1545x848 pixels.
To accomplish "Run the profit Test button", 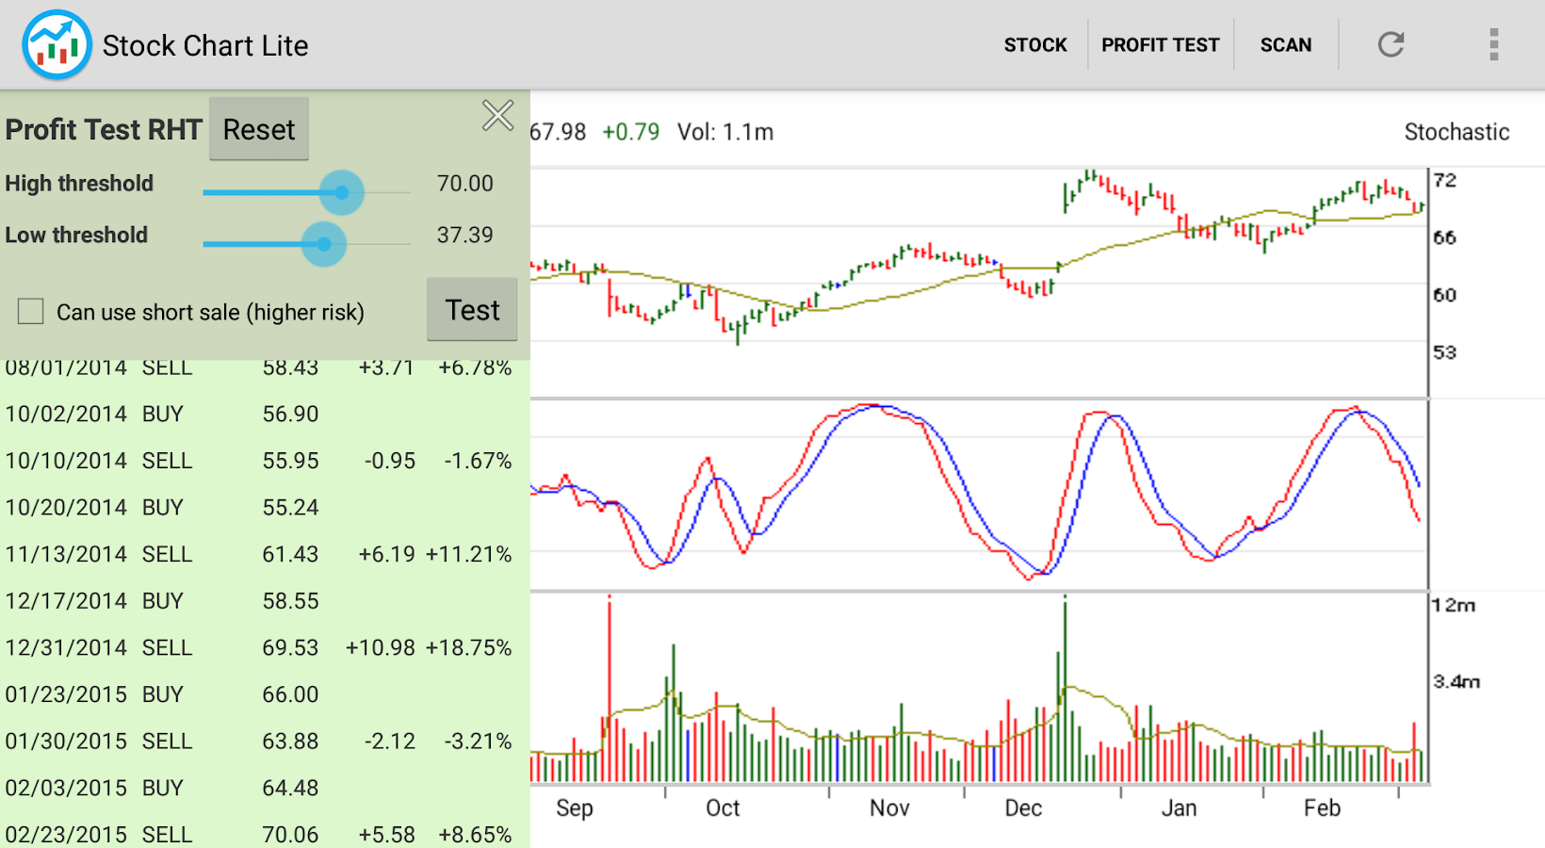I will coord(472,310).
